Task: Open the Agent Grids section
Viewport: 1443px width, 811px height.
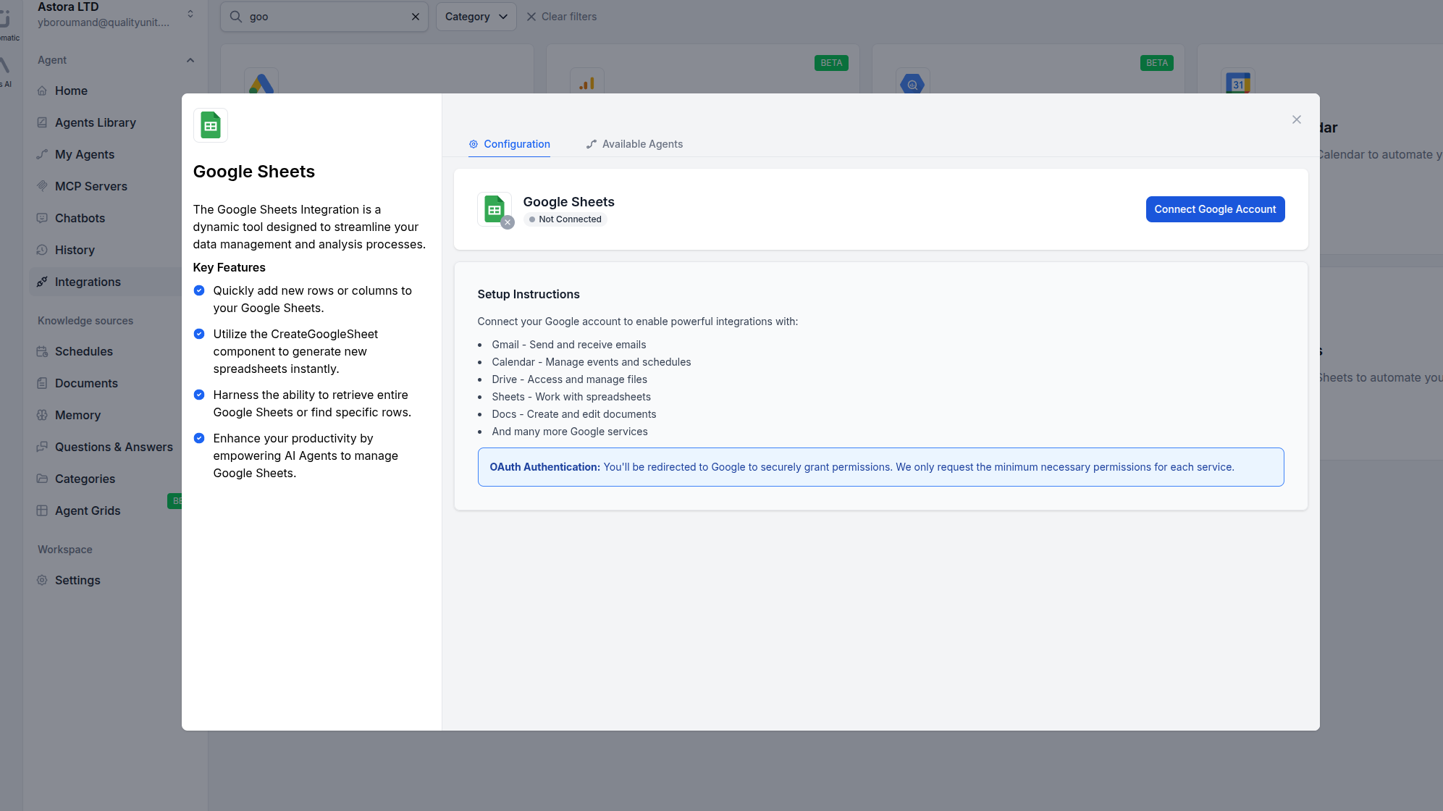Action: (x=88, y=510)
